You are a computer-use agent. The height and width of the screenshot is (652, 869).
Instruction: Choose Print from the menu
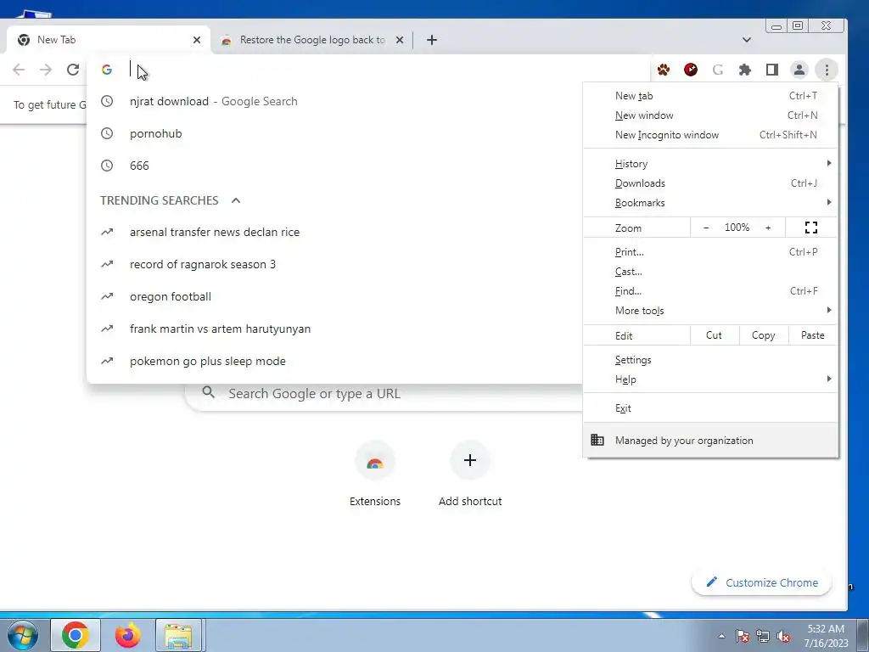click(710, 251)
